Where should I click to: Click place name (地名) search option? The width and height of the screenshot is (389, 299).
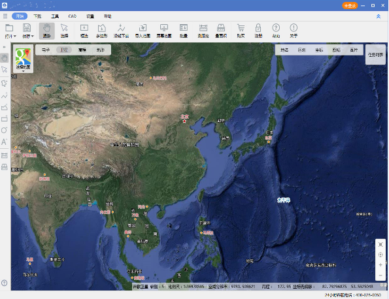point(284,50)
